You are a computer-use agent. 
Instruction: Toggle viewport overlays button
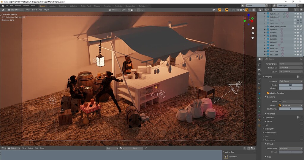click(x=226, y=10)
